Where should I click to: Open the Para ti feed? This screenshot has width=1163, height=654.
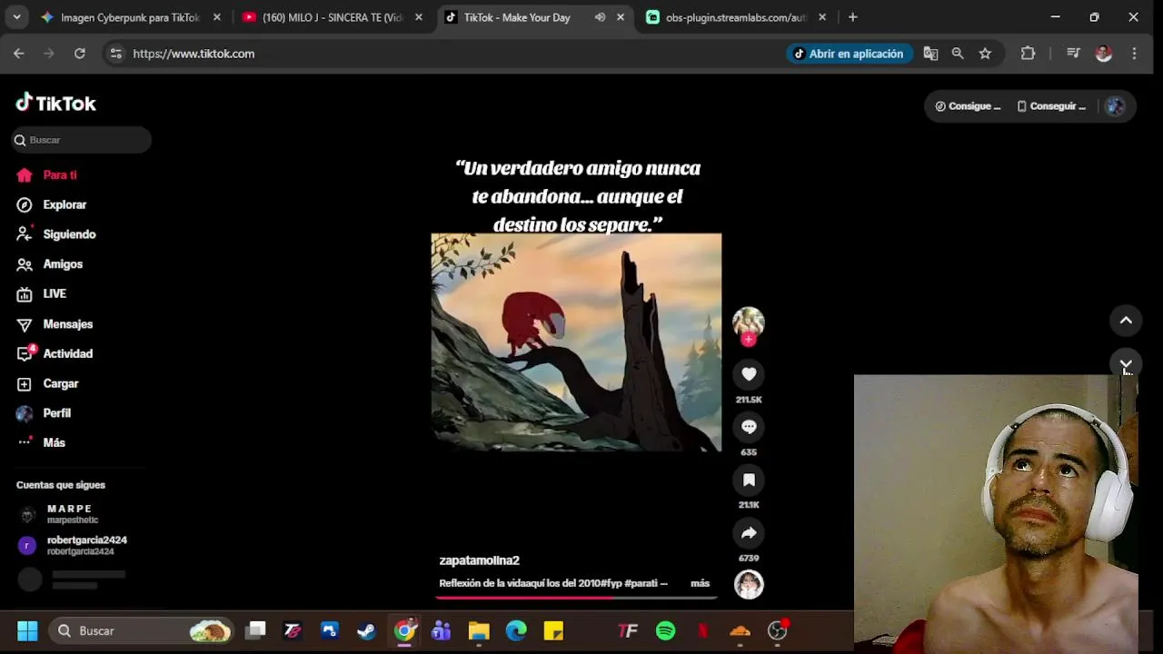pos(60,175)
